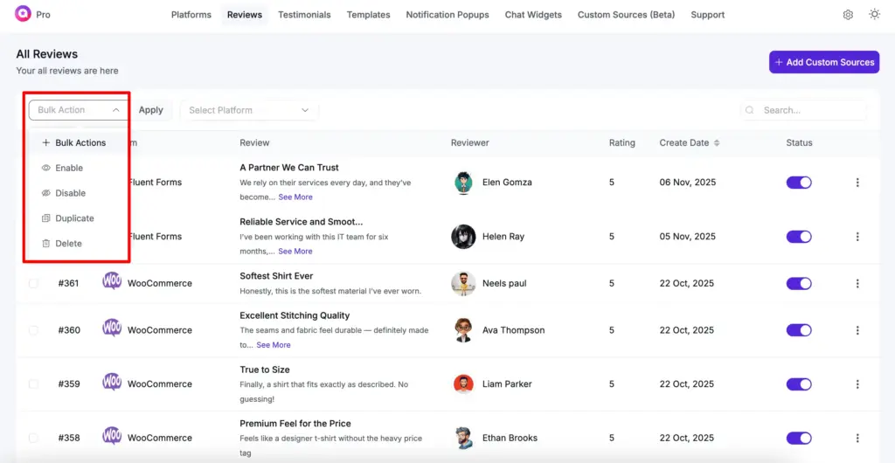Click the Pro logo icon
Screen dimensions: 895x463
[23, 15]
